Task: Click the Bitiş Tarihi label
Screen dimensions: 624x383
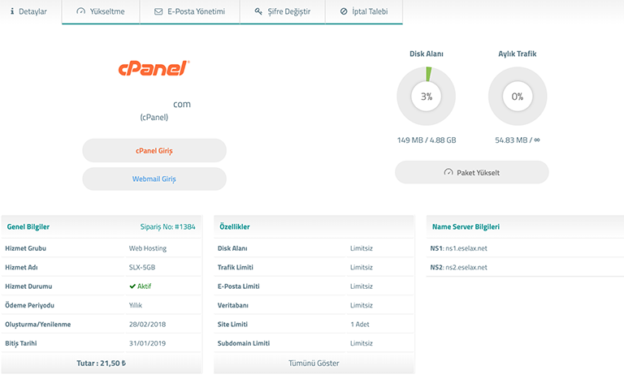Action: [x=20, y=343]
